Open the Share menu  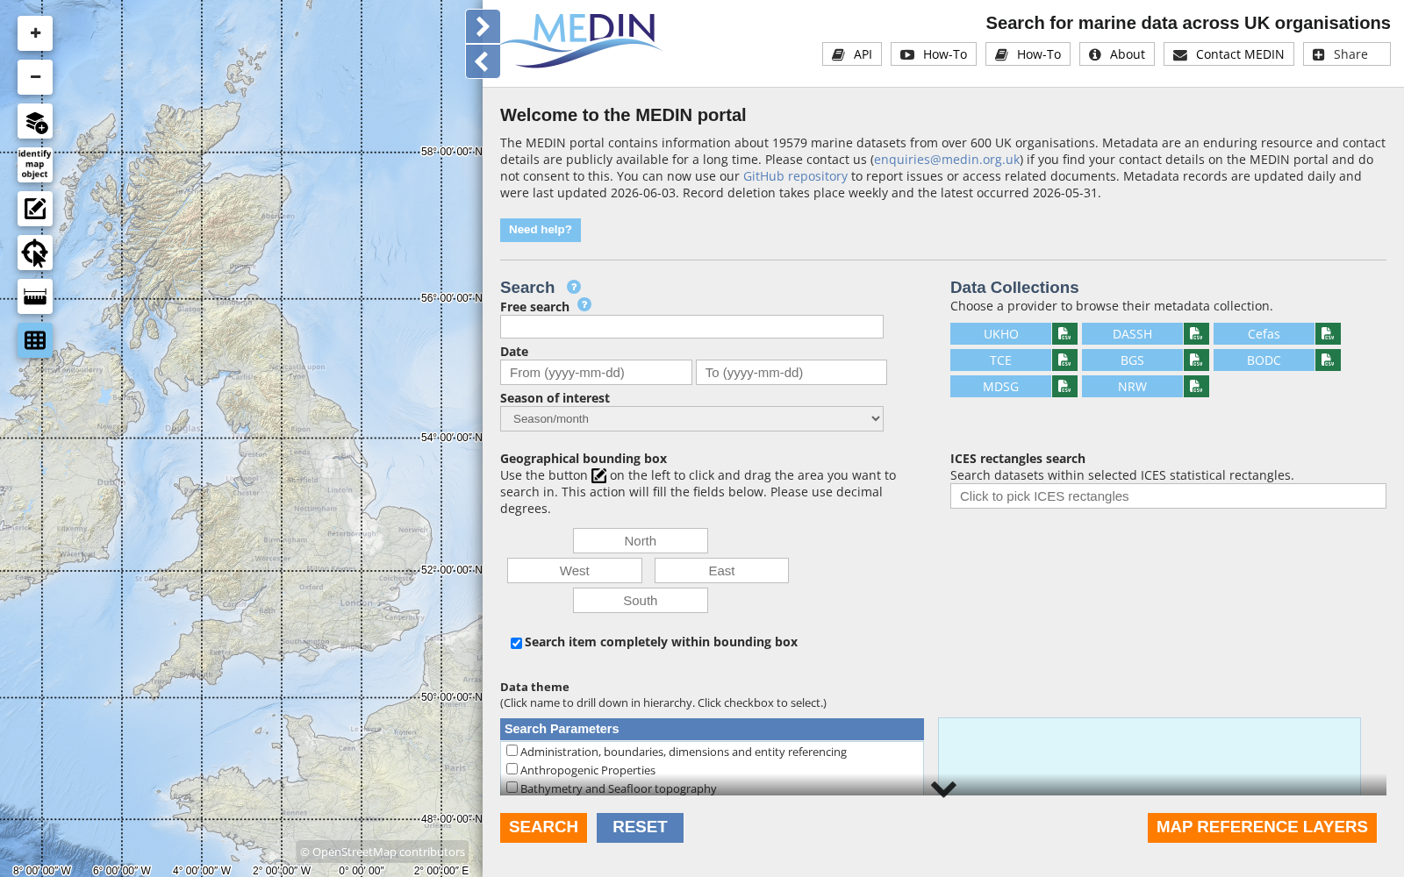click(1347, 54)
